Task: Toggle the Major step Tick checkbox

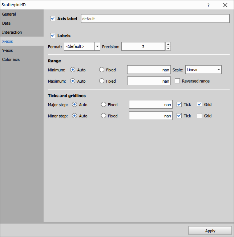Action: 179,104
